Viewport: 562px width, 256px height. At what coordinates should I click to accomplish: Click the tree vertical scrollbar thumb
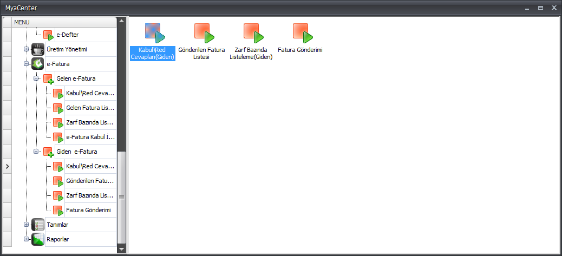coord(121,198)
